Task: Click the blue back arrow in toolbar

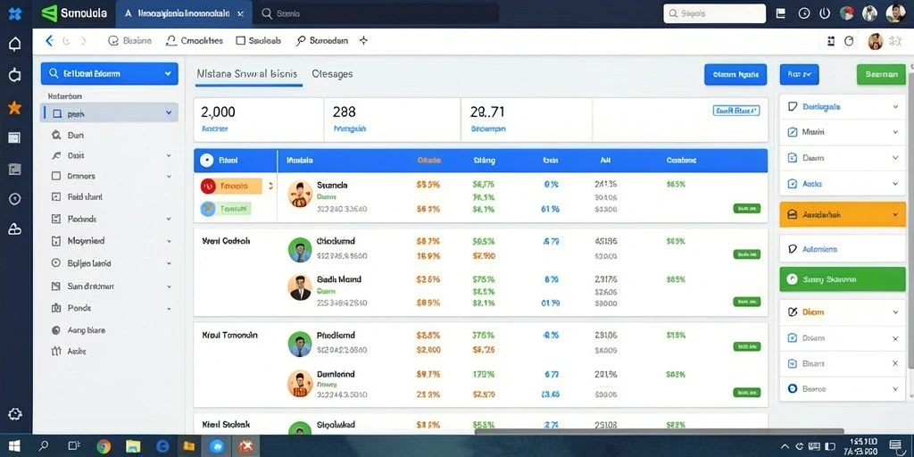Action: (49, 41)
